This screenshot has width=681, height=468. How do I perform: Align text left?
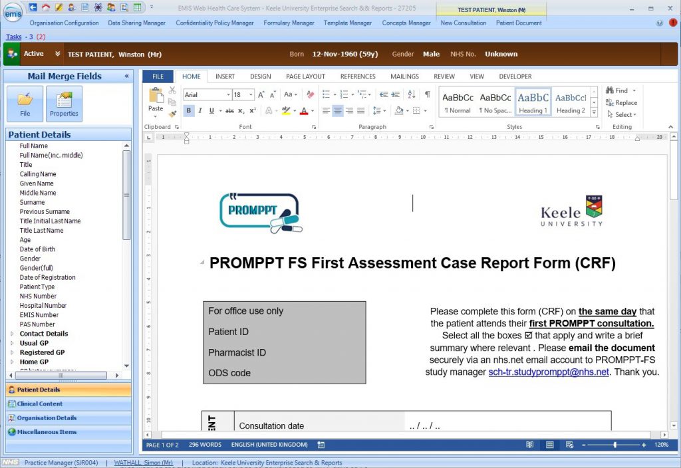(x=326, y=111)
